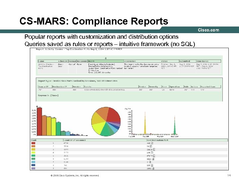Click the report title 'Report: Activity: Denies' line
The height and width of the screenshot is (179, 239).
click(79, 49)
